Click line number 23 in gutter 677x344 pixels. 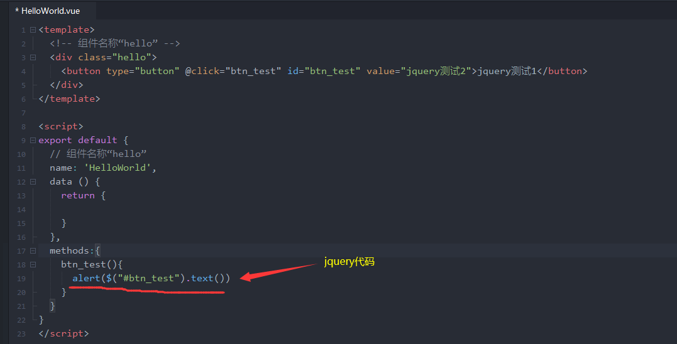pyautogui.click(x=21, y=334)
